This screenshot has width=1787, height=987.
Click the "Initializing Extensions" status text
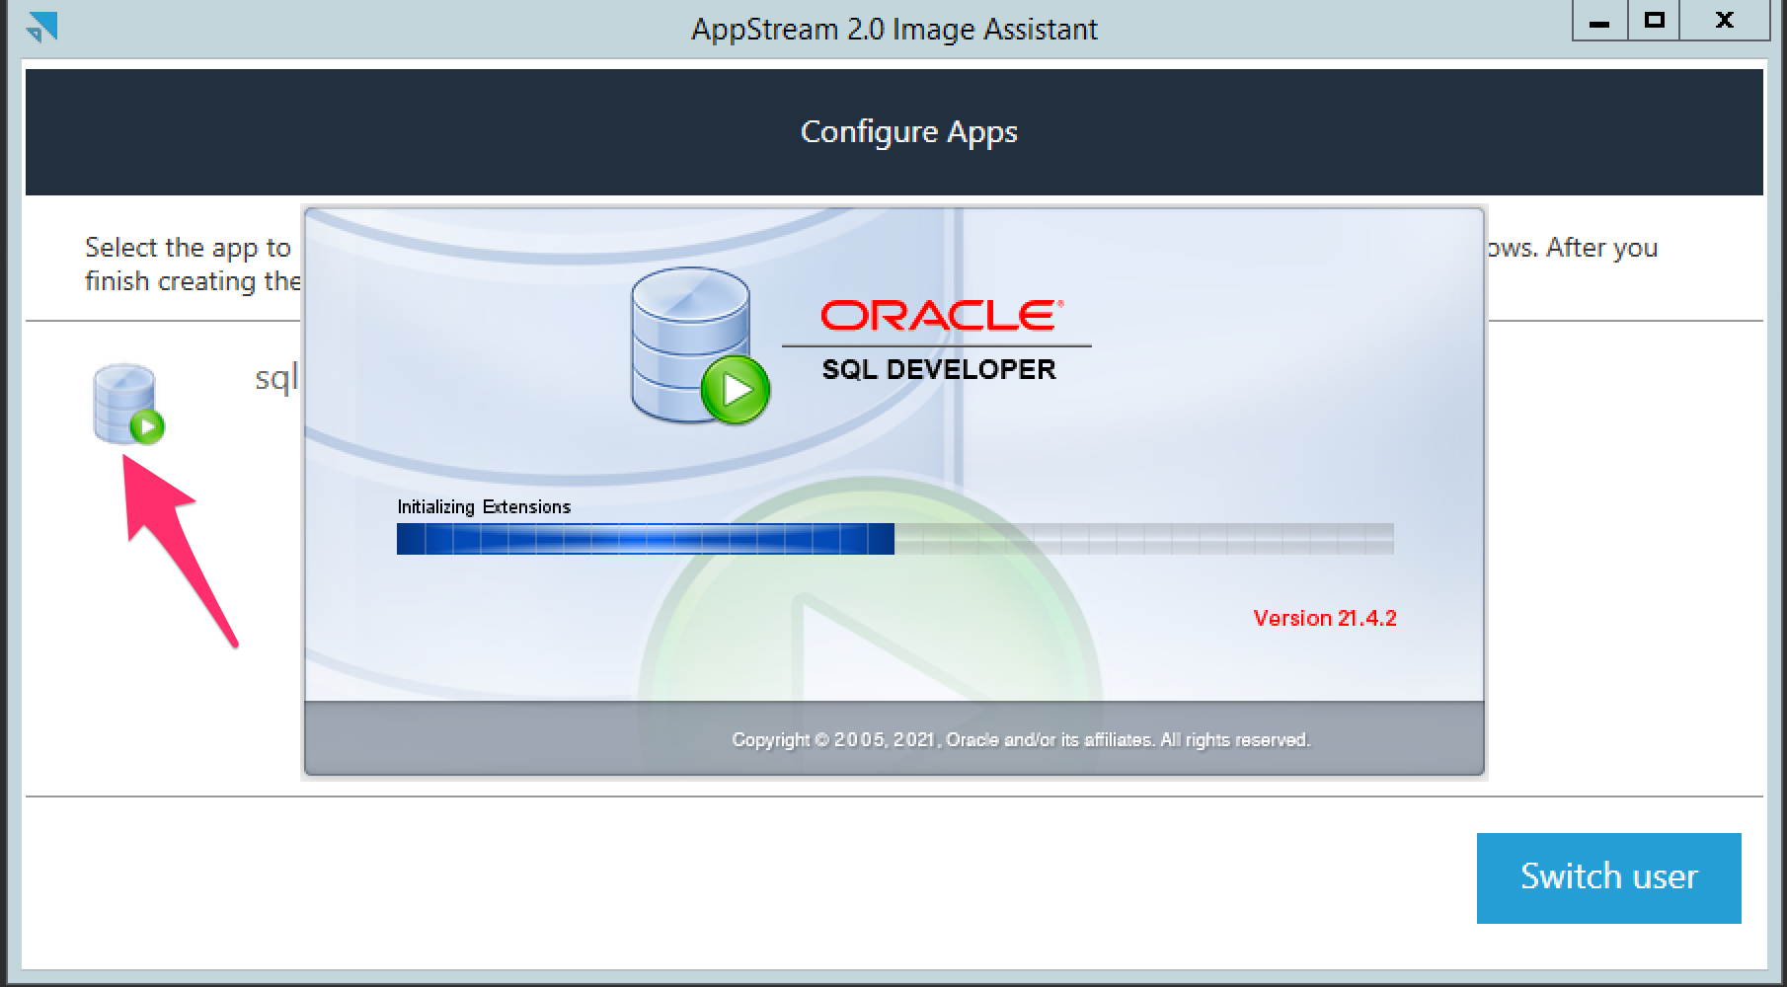pyautogui.click(x=484, y=506)
